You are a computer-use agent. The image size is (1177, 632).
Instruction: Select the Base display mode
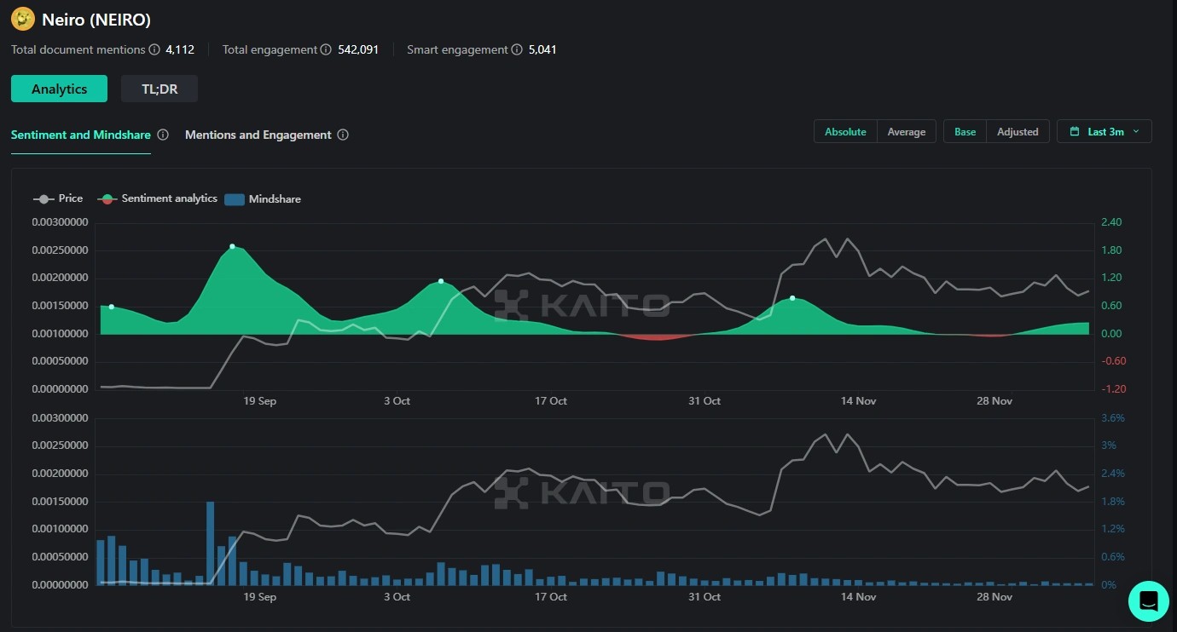pyautogui.click(x=965, y=131)
